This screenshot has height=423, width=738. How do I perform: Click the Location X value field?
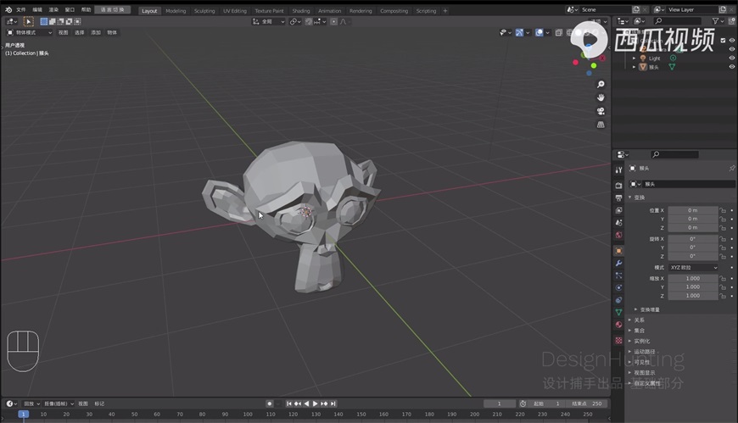[693, 210]
